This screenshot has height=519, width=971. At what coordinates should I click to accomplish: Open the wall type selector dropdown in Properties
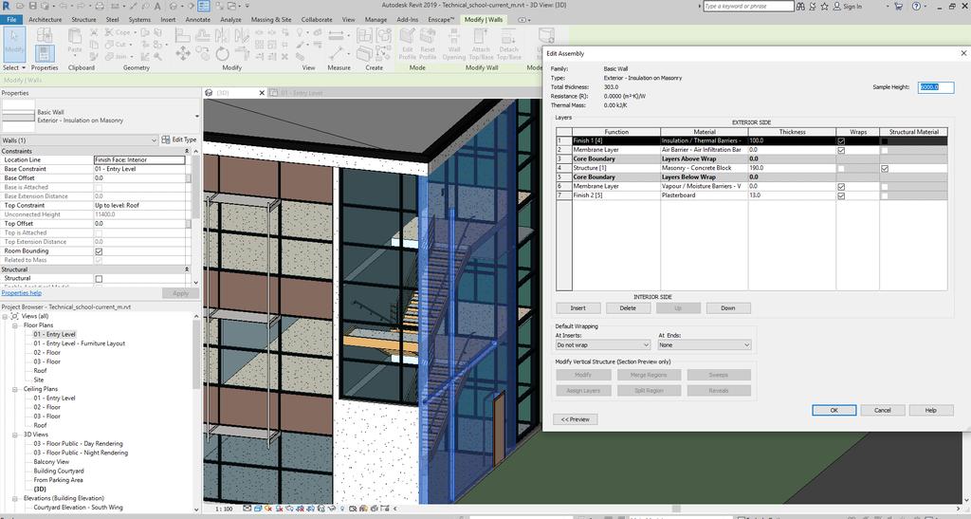pyautogui.click(x=197, y=116)
